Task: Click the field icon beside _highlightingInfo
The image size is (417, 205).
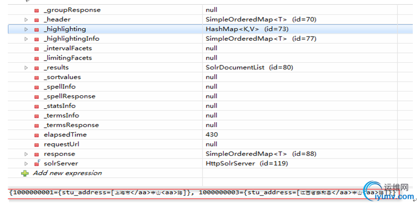Action: pyautogui.click(x=37, y=39)
